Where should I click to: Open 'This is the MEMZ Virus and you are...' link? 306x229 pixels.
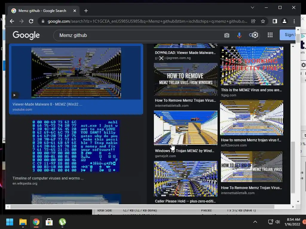(x=251, y=90)
